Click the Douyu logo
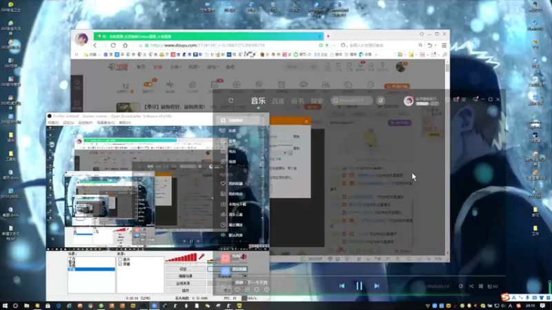This screenshot has width=552, height=310. (117, 67)
